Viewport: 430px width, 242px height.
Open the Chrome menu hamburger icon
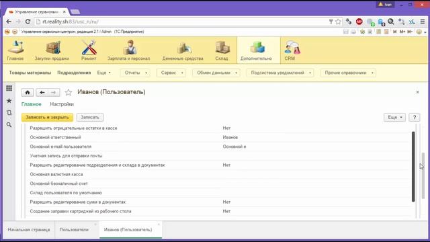pyautogui.click(x=423, y=22)
